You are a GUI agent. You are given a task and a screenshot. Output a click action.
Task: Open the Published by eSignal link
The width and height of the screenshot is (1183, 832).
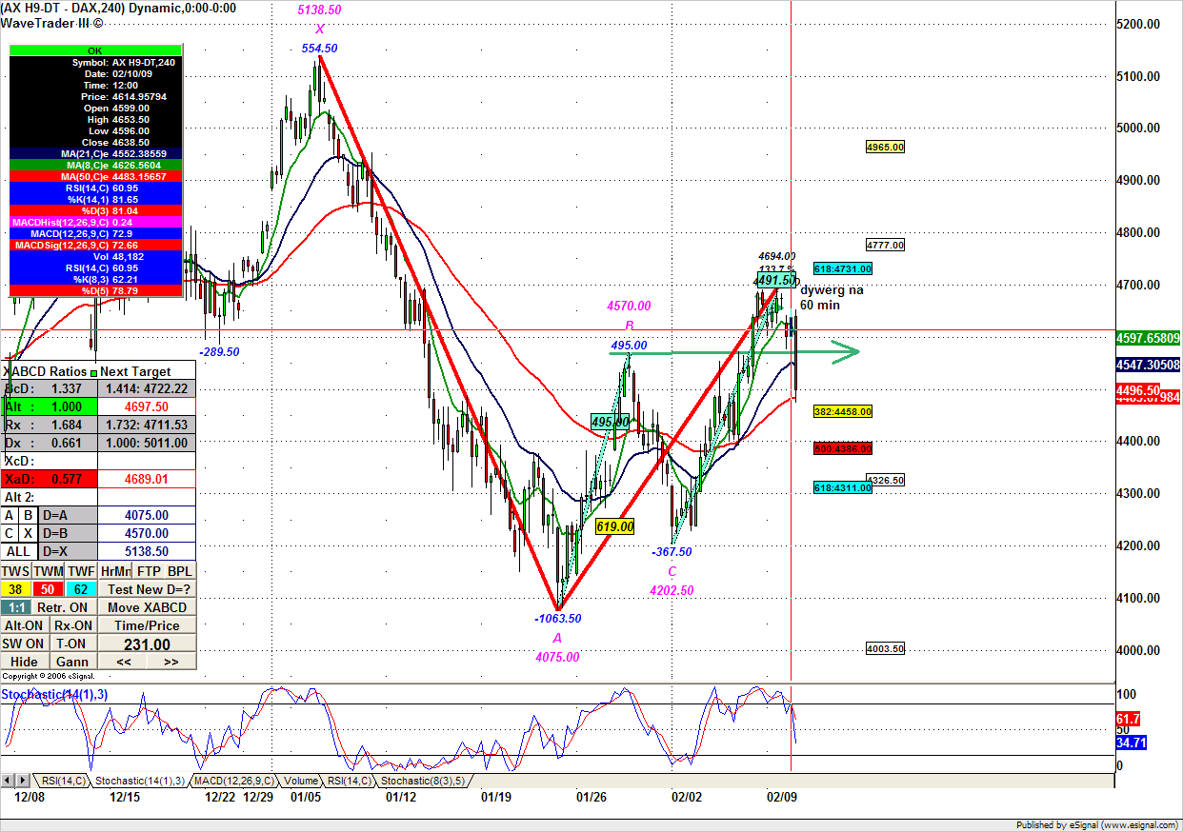[x=1097, y=825]
